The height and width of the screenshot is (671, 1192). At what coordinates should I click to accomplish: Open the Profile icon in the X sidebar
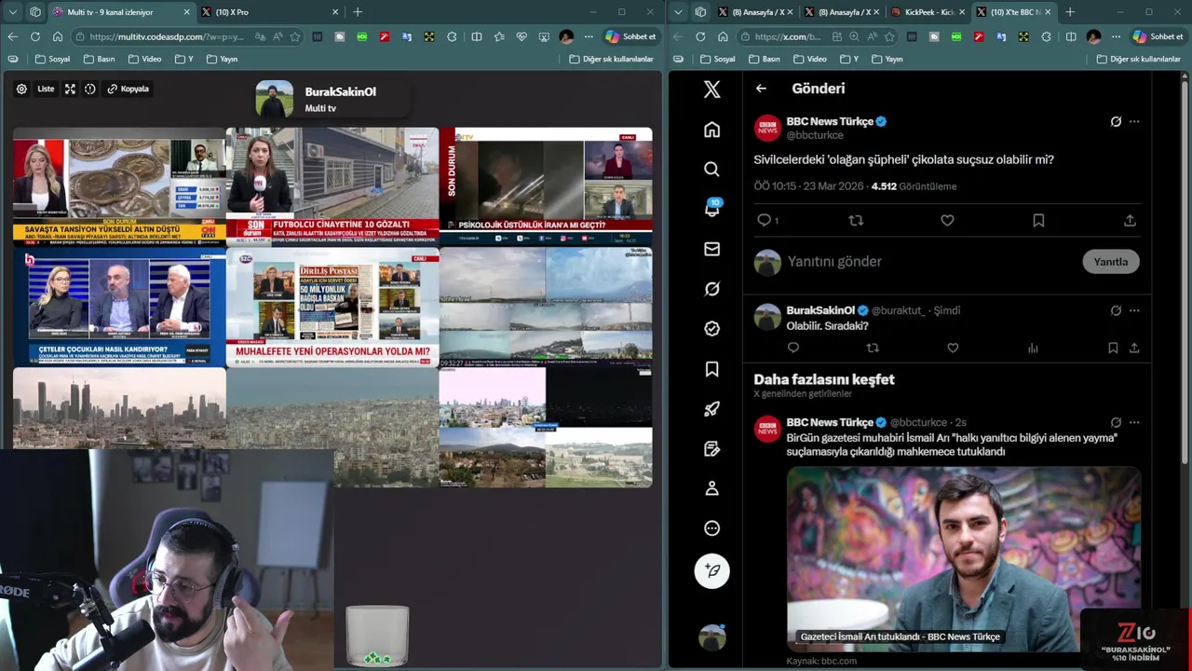(711, 488)
